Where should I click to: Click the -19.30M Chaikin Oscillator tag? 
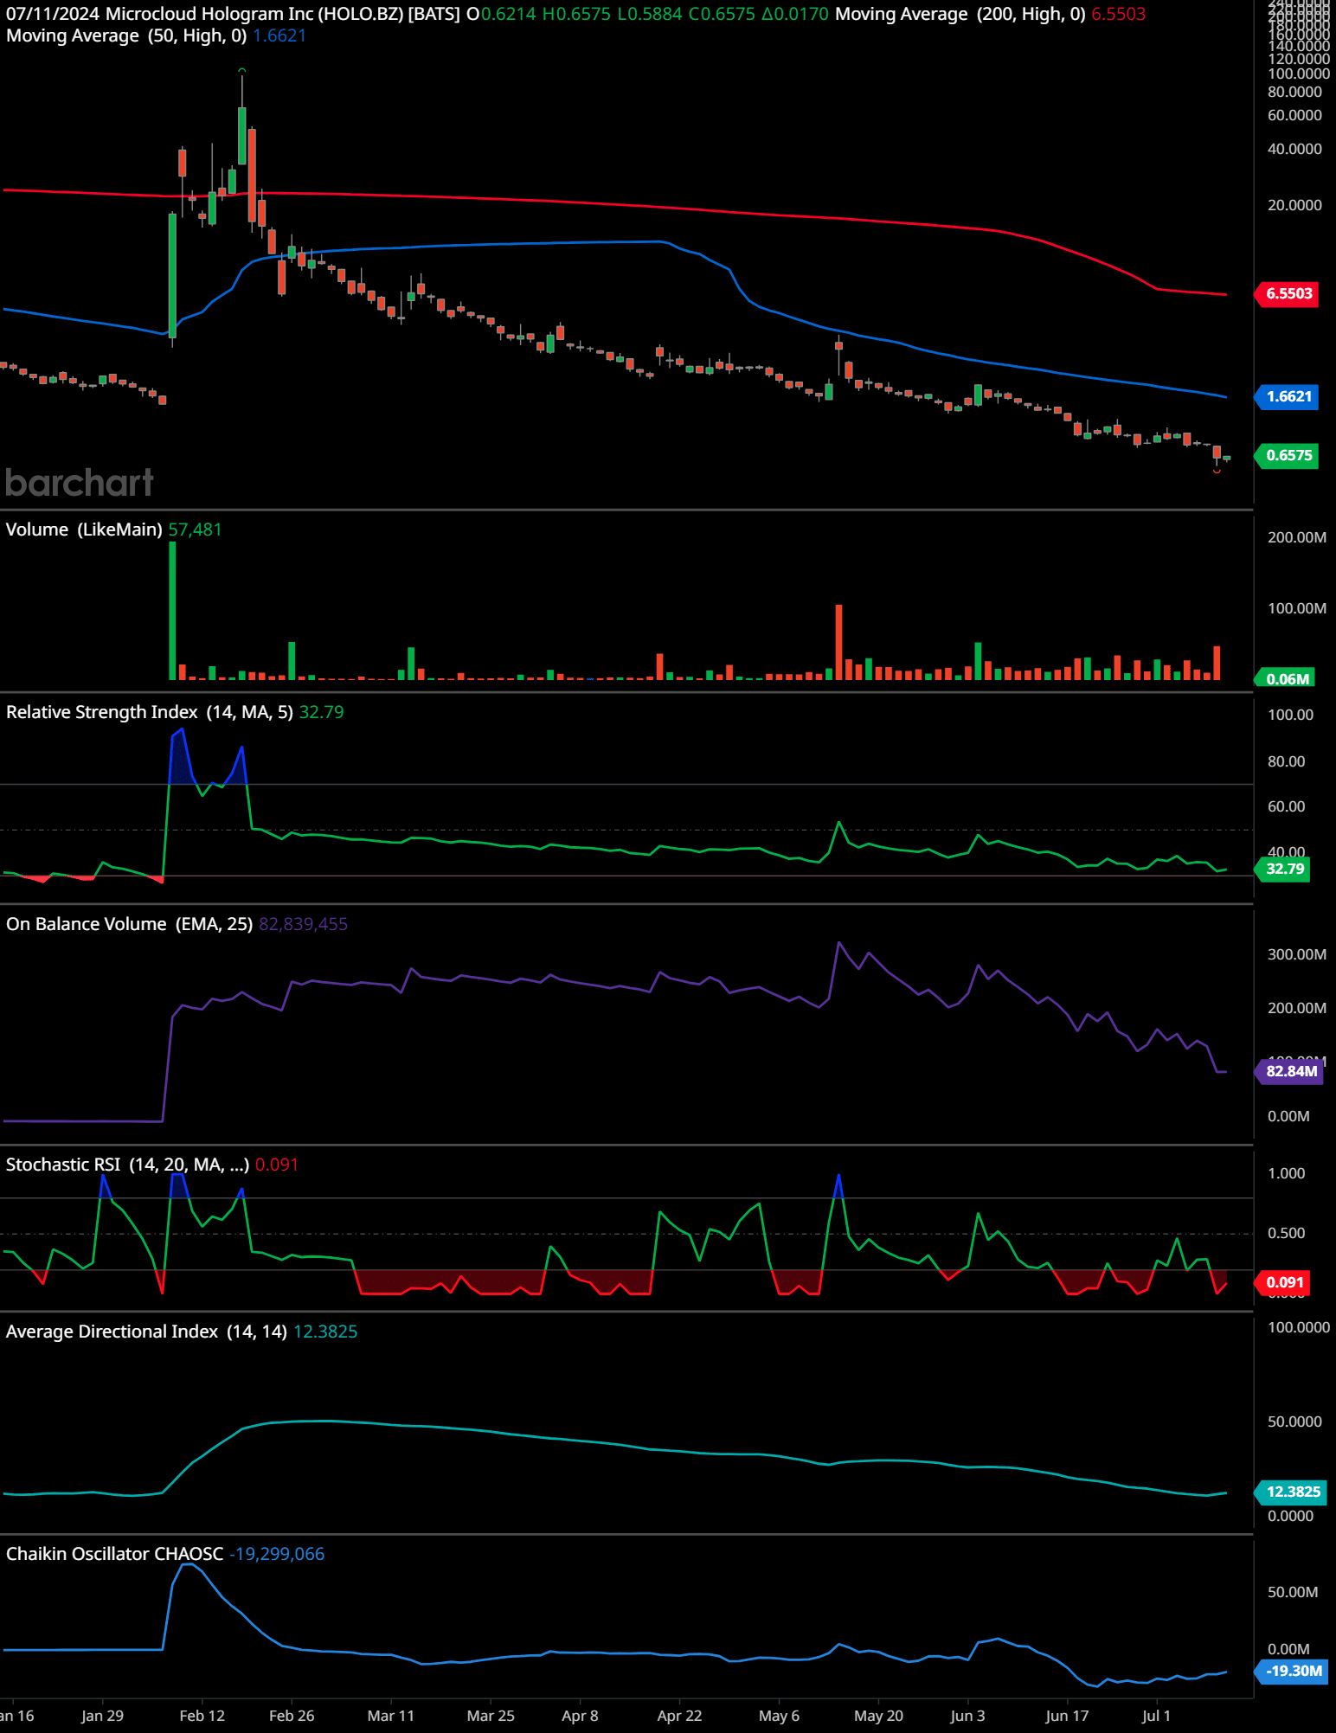[x=1290, y=1671]
